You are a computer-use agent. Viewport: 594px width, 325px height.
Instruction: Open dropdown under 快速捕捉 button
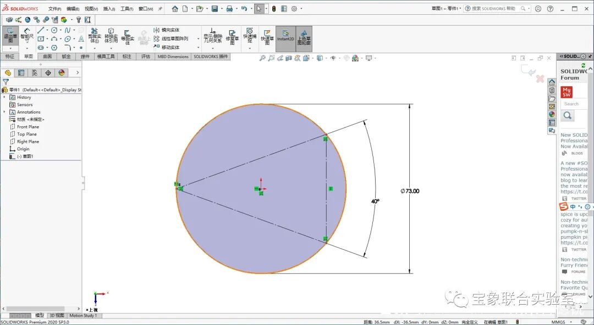click(x=249, y=48)
